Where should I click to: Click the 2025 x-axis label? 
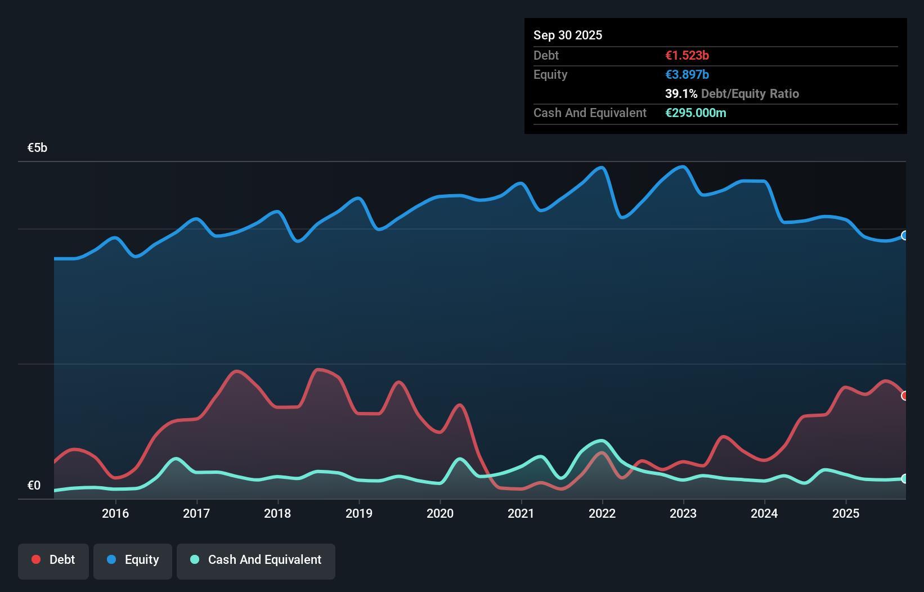846,513
